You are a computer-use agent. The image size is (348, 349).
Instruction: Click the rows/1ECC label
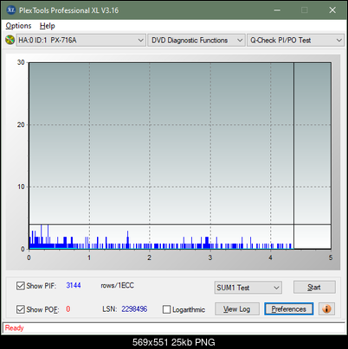point(117,285)
